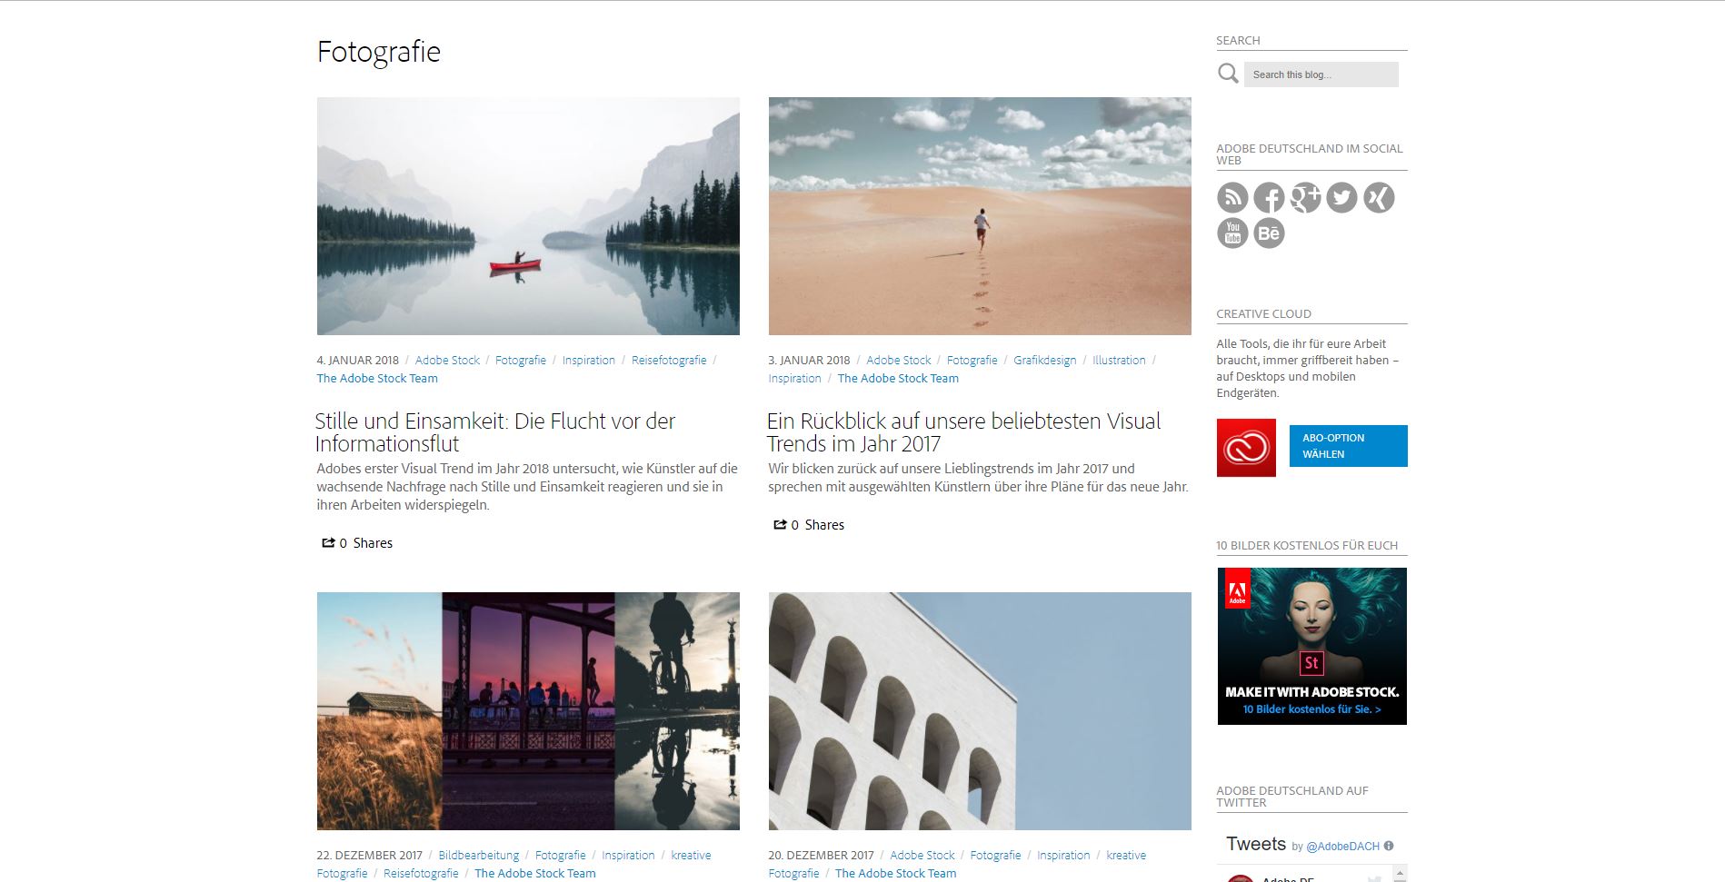The height and width of the screenshot is (882, 1725).
Task: Click 0 Shares under Stille und Einsamkeit
Action: click(x=365, y=543)
